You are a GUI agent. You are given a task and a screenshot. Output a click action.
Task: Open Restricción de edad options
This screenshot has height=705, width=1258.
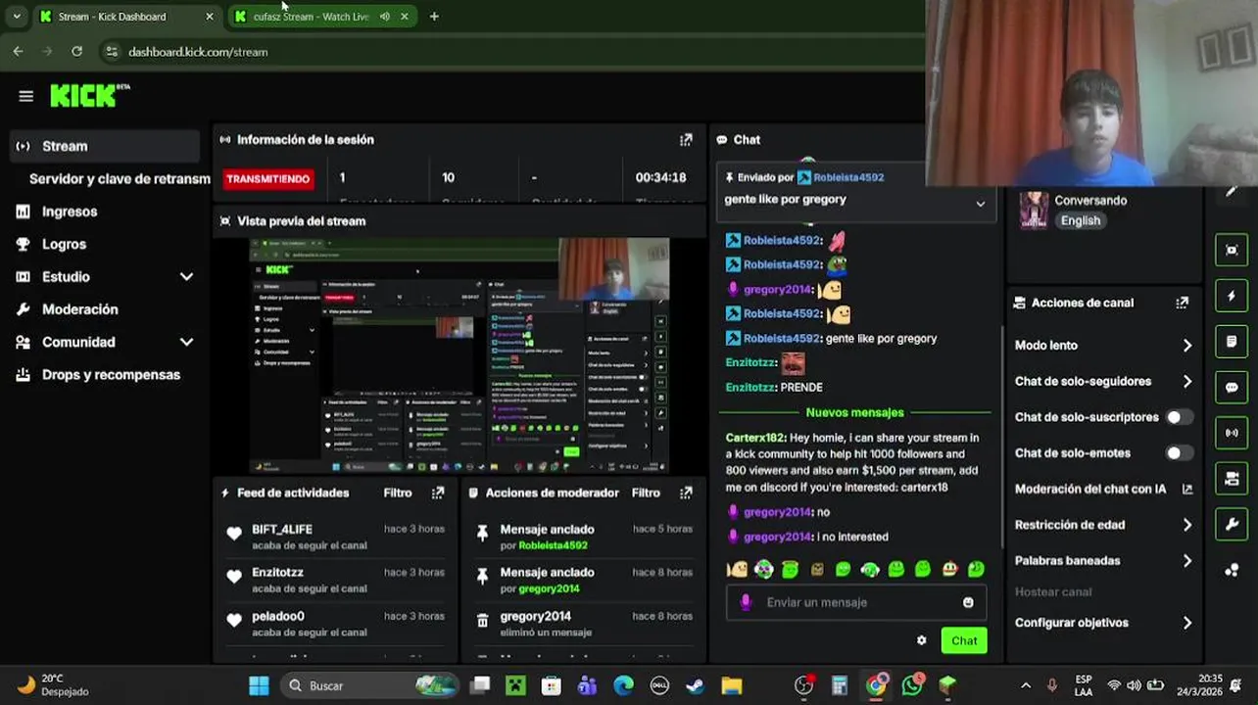click(1103, 525)
